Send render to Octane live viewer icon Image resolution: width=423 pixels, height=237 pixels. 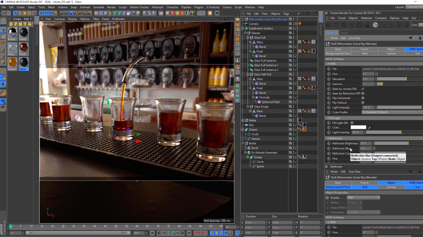click(x=328, y=25)
